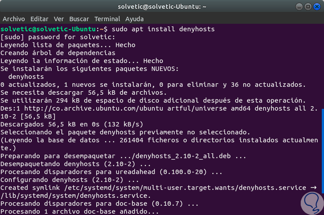The height and width of the screenshot is (215, 324).
Task: Click 'Desempaquetando denyhosts (2.10-2) ...'
Action: (x=75, y=164)
